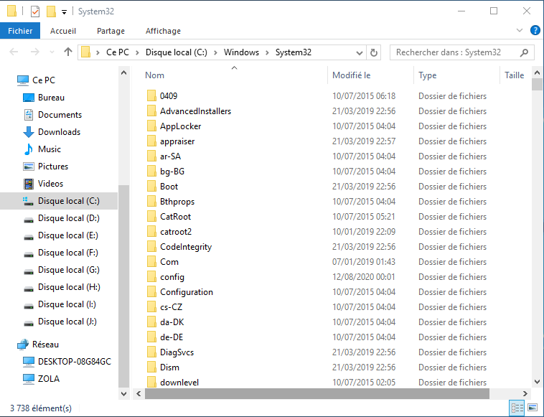
Task: Open Documents in the navigation pane
Action: pyautogui.click(x=52, y=115)
